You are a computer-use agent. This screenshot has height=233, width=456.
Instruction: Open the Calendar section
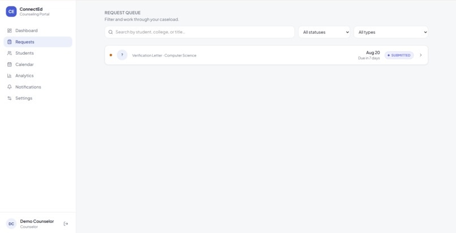tap(38, 64)
